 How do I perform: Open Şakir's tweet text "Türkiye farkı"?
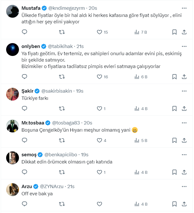tap(35, 98)
